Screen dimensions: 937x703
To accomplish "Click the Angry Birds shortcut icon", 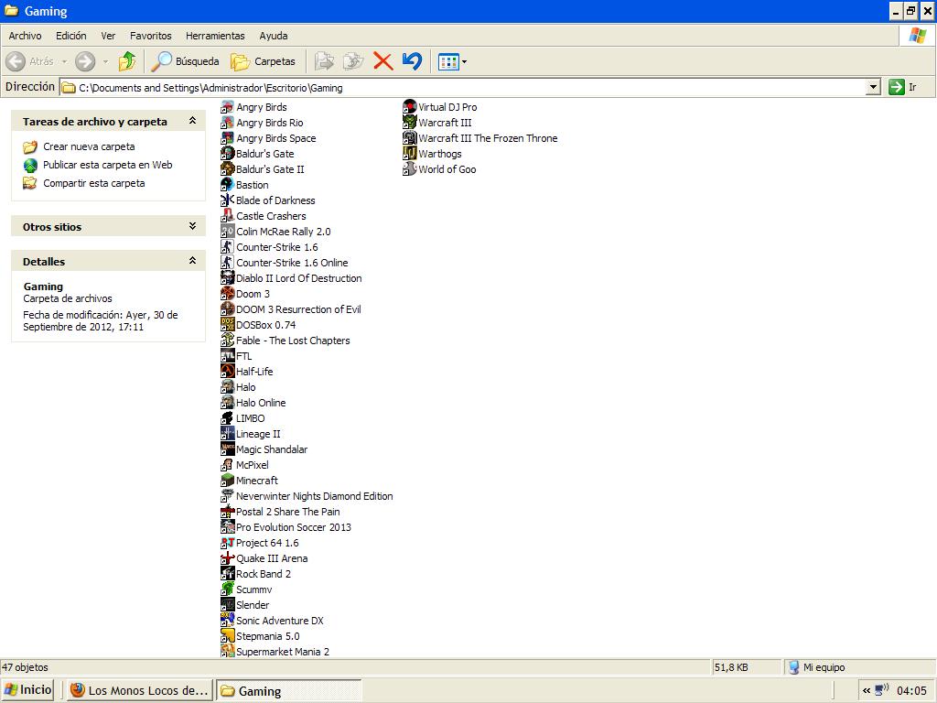I will (227, 107).
